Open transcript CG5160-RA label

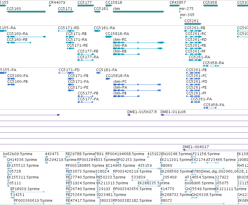click(x=17, y=34)
